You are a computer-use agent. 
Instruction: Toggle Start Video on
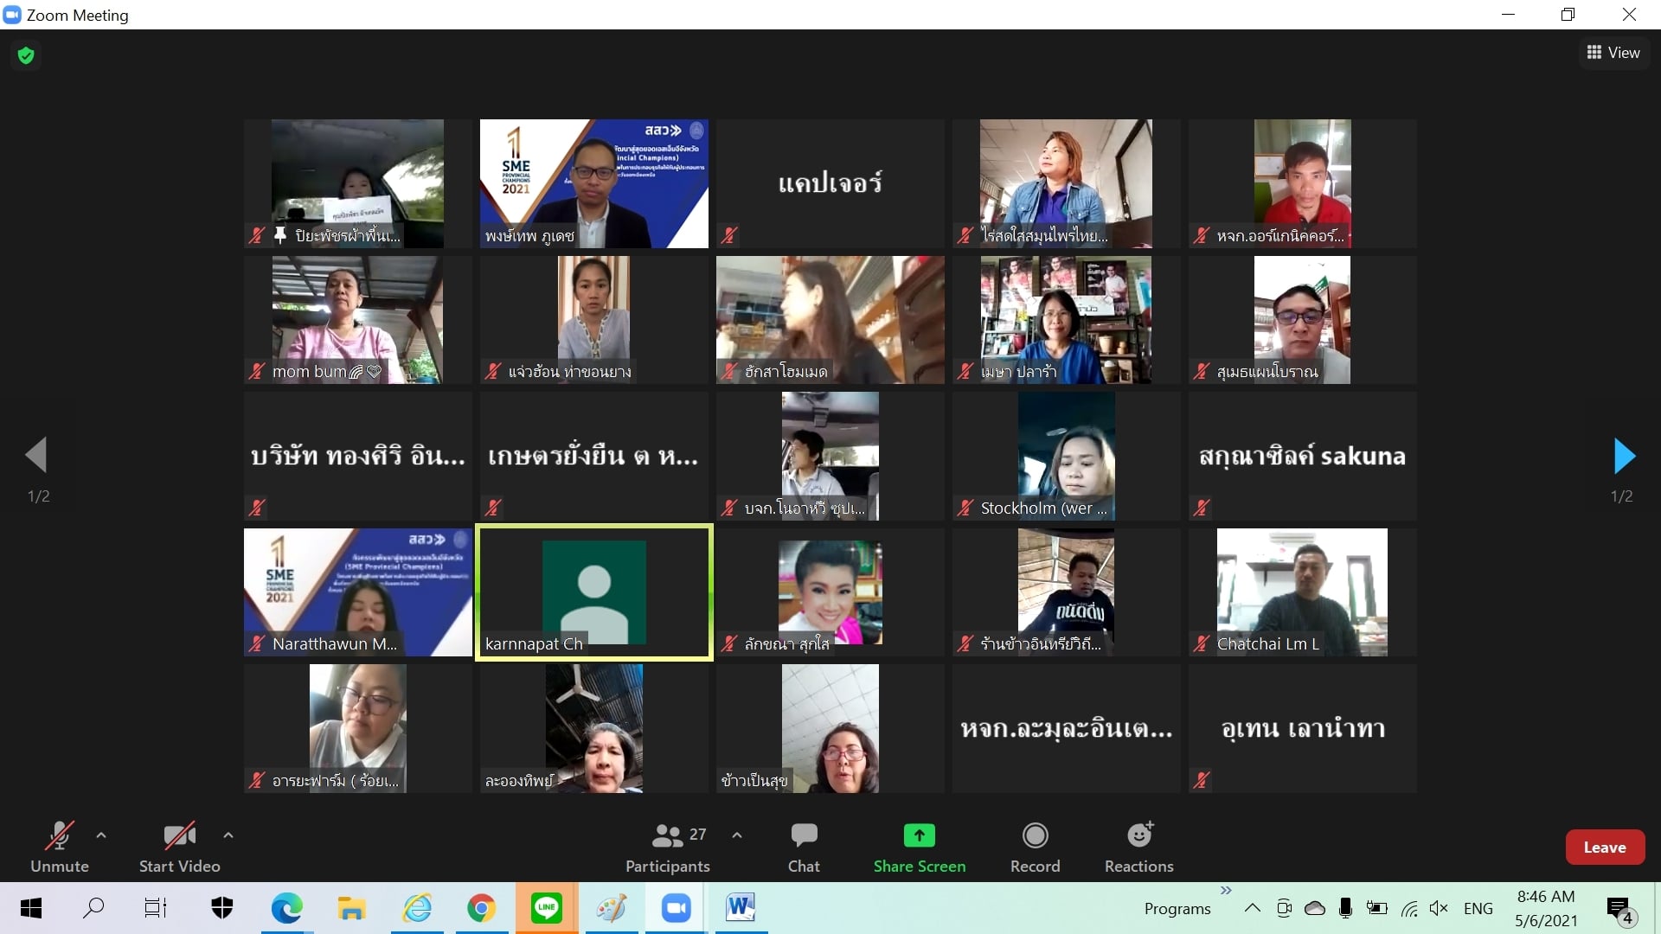click(x=179, y=847)
